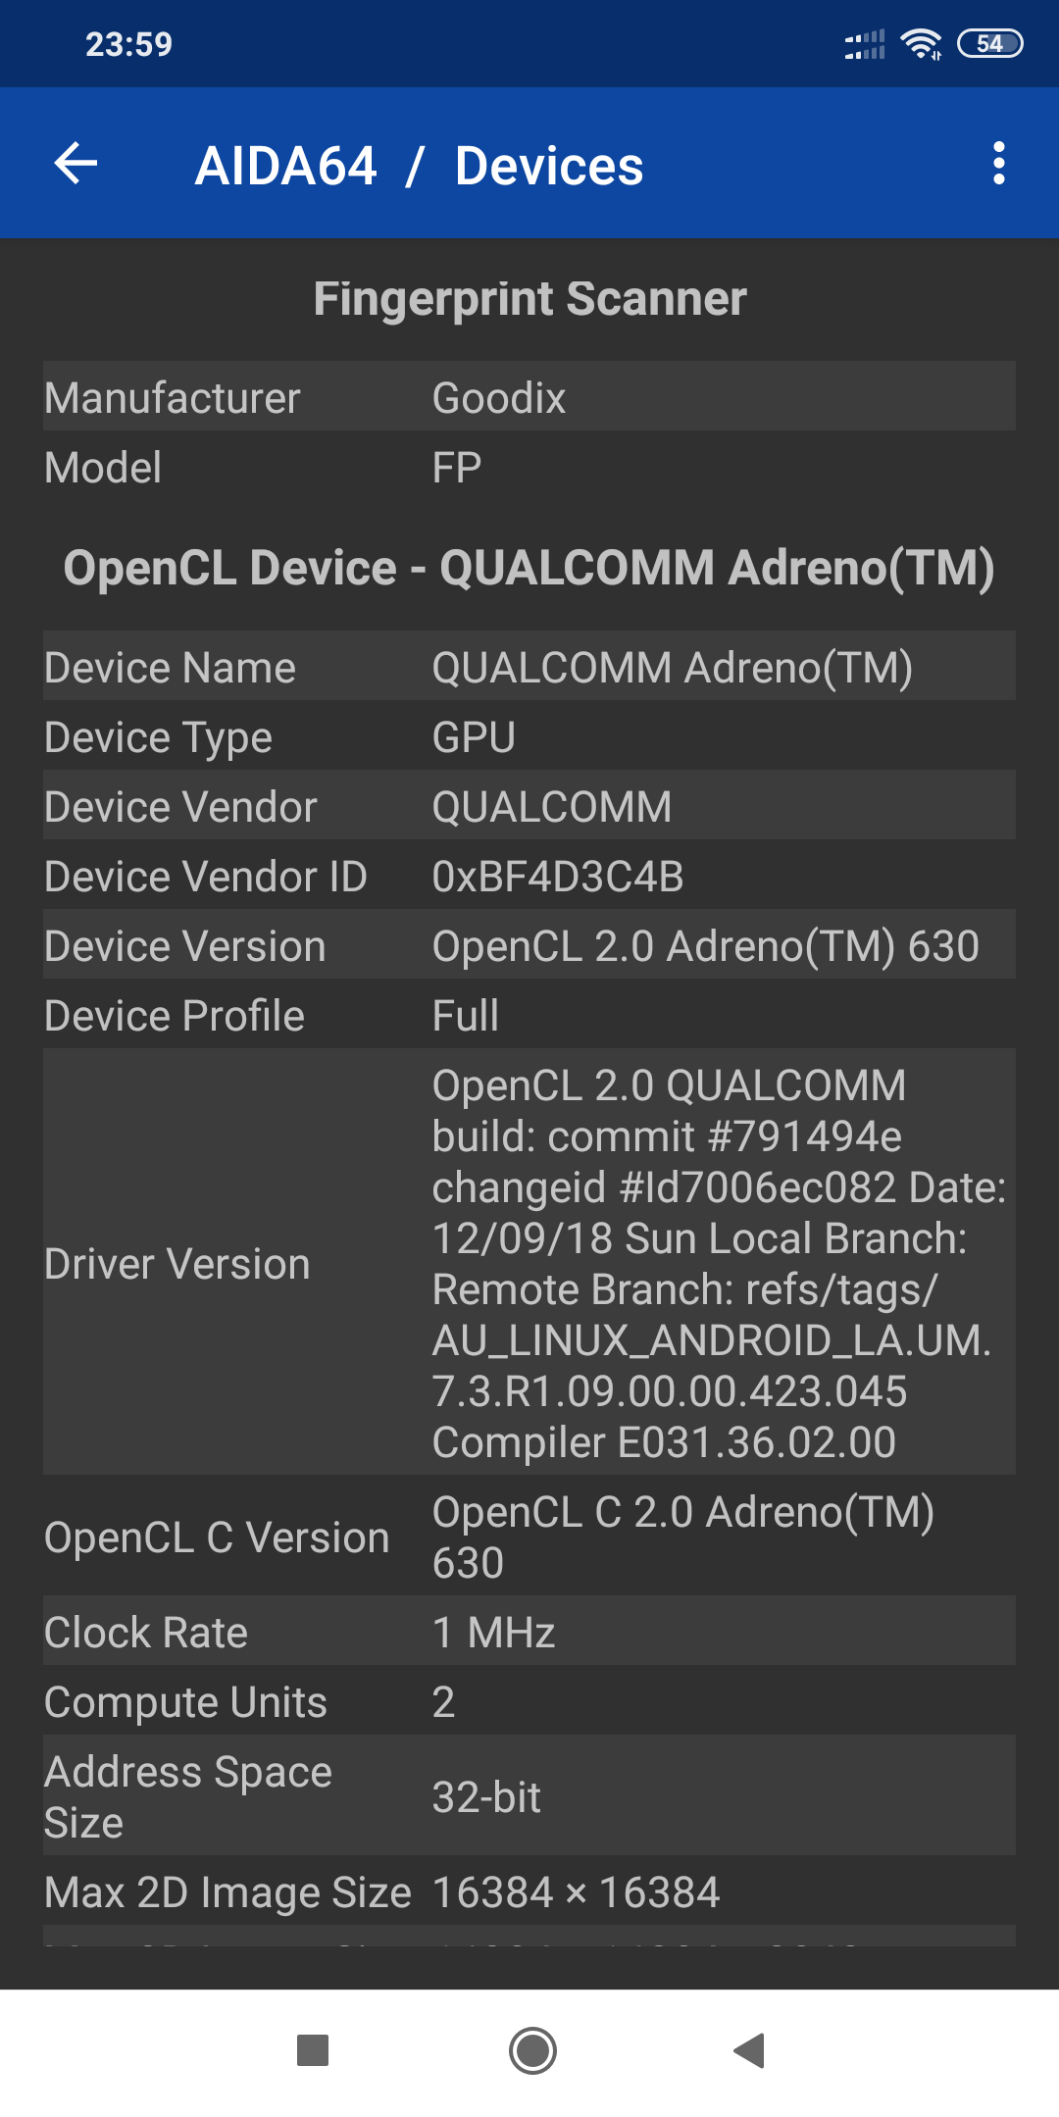
Task: Tap the OpenCL C Version row
Action: [x=529, y=1537]
